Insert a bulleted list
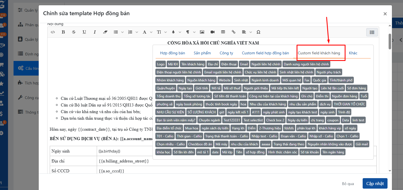This screenshot has height=190, width=403. [116, 32]
